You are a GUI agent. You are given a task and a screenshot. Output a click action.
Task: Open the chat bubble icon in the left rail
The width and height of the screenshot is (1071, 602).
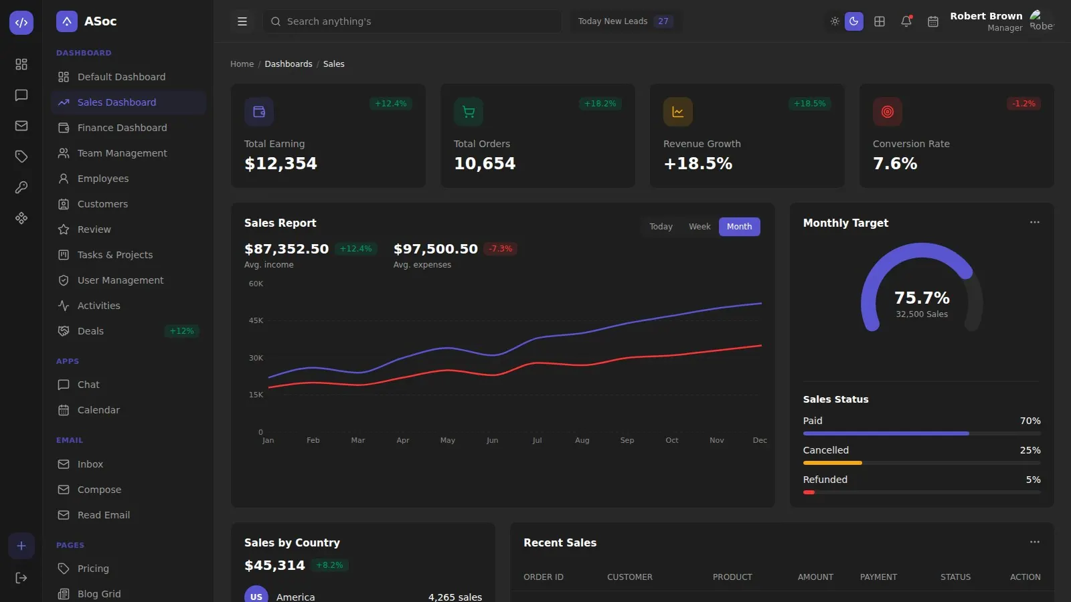tap(21, 95)
